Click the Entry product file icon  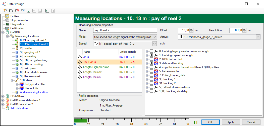pos(22,84)
